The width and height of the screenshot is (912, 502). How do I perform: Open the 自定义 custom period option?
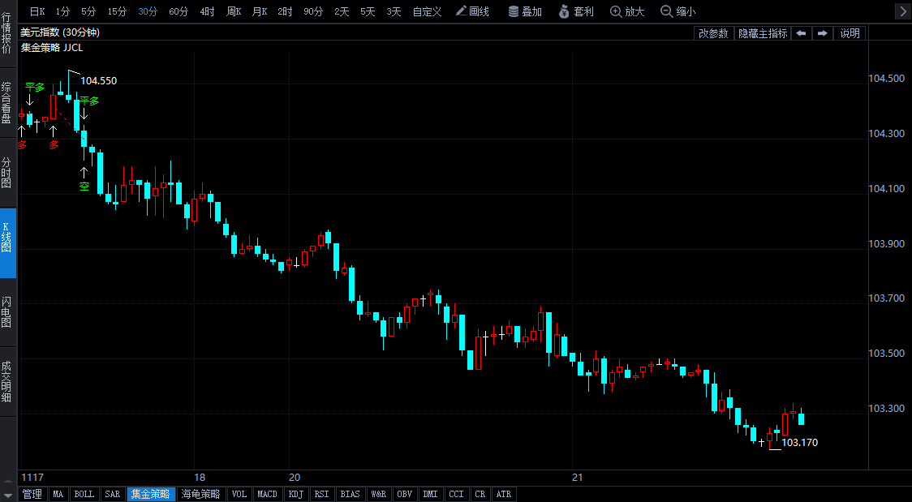[x=428, y=11]
